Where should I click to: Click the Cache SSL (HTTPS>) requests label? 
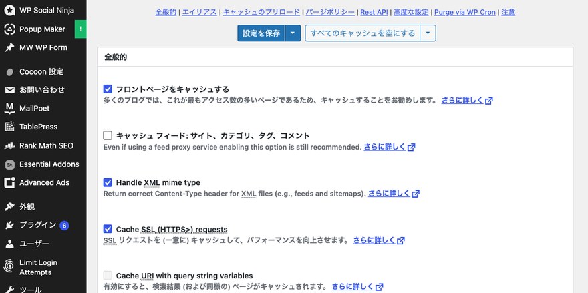point(172,229)
